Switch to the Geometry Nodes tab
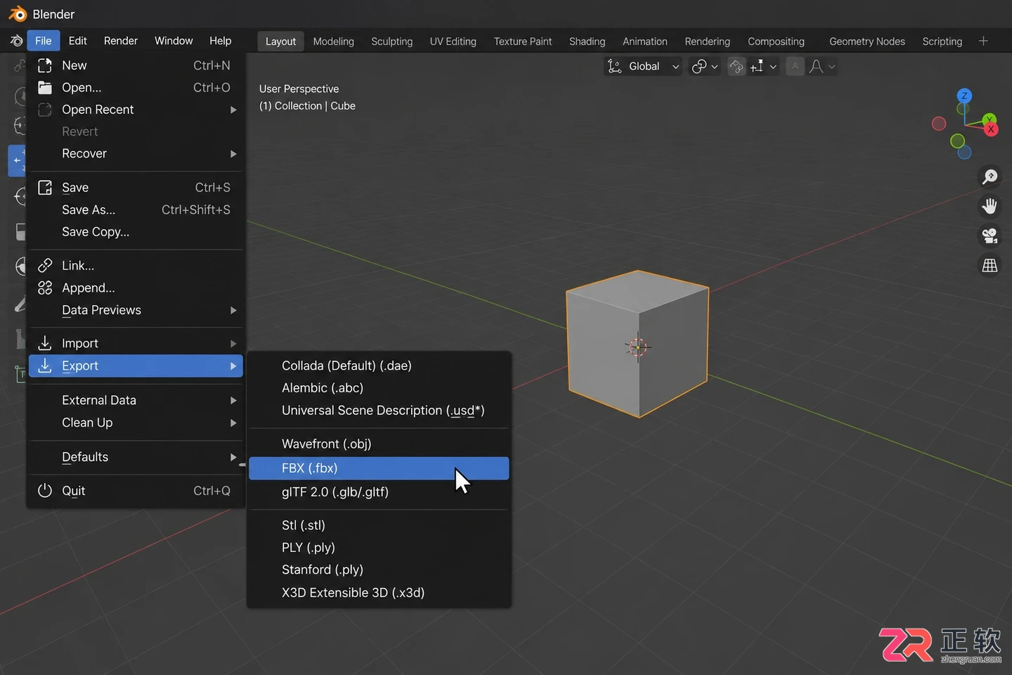 click(x=867, y=41)
